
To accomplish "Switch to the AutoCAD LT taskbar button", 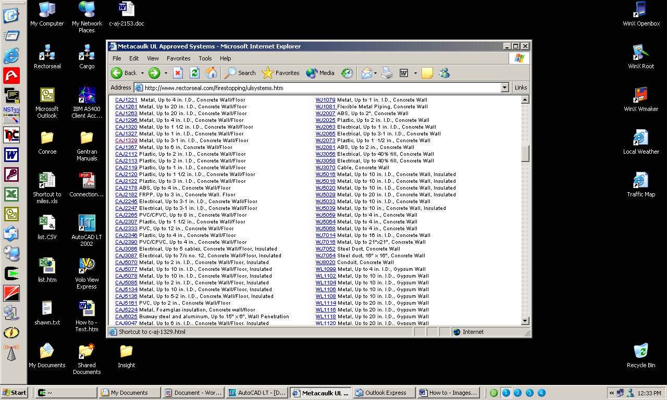I will (x=257, y=393).
